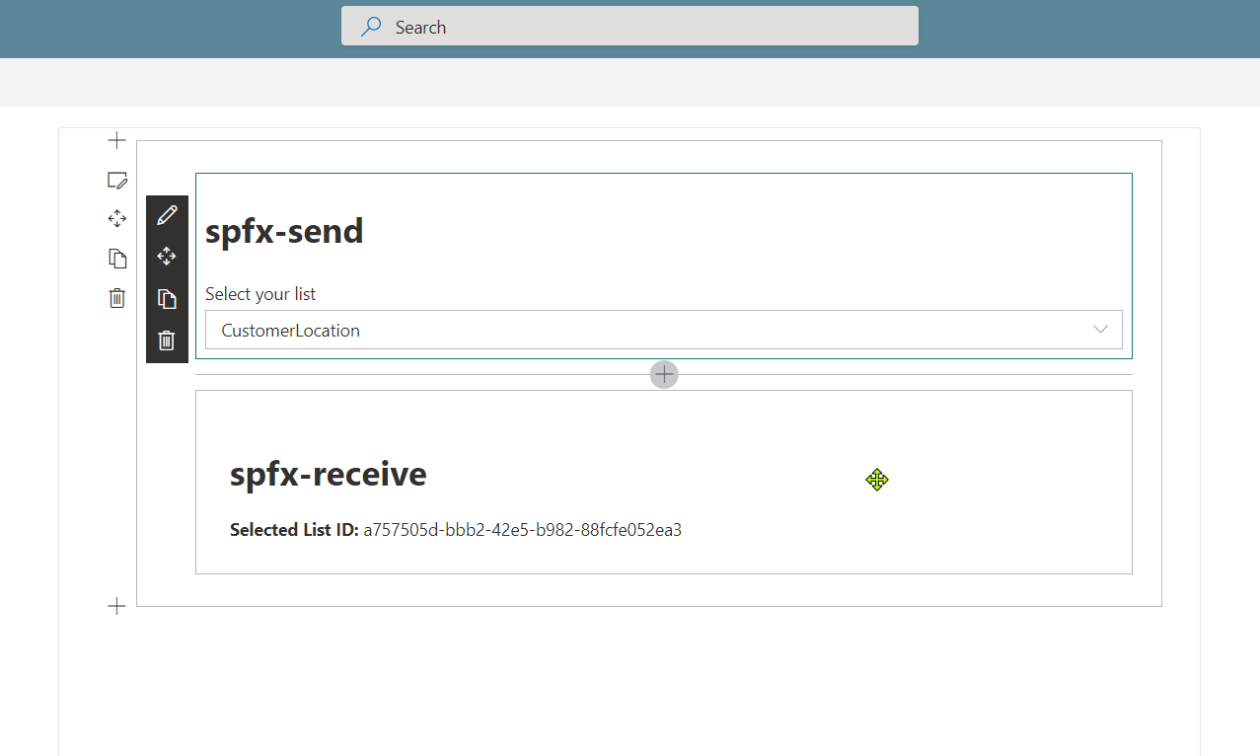
Task: Delete the section with the red trash icon
Action: (116, 298)
